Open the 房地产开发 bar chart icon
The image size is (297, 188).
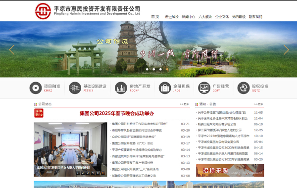point(121,88)
